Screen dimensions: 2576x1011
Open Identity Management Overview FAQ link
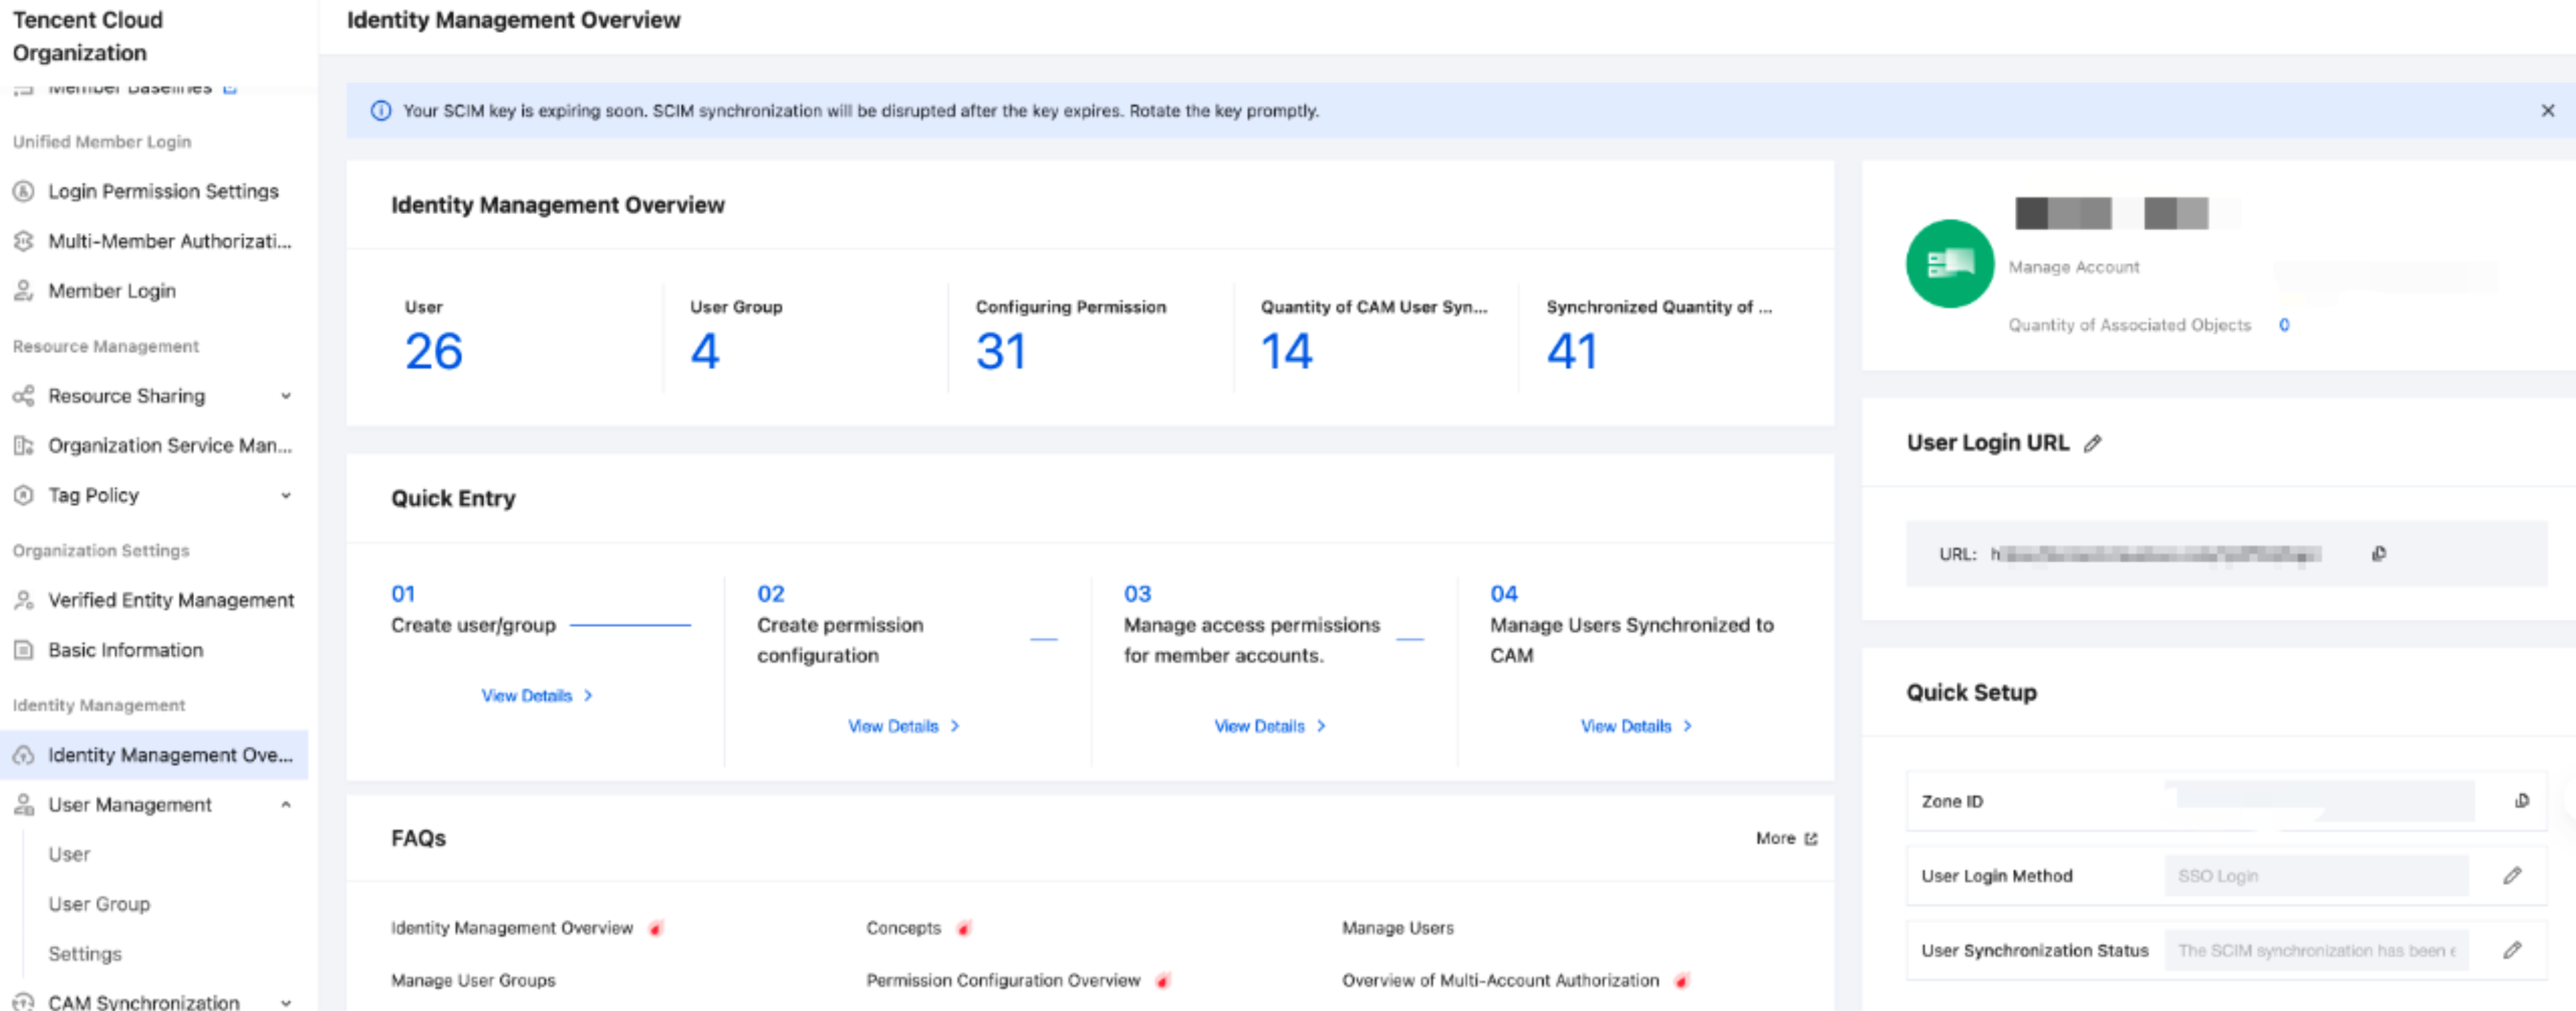pos(512,928)
